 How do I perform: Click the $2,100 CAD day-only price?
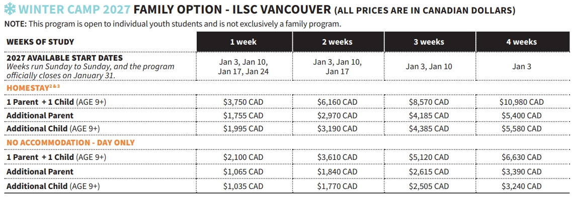[x=243, y=157]
